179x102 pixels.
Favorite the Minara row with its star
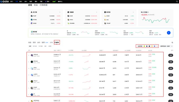29,62
